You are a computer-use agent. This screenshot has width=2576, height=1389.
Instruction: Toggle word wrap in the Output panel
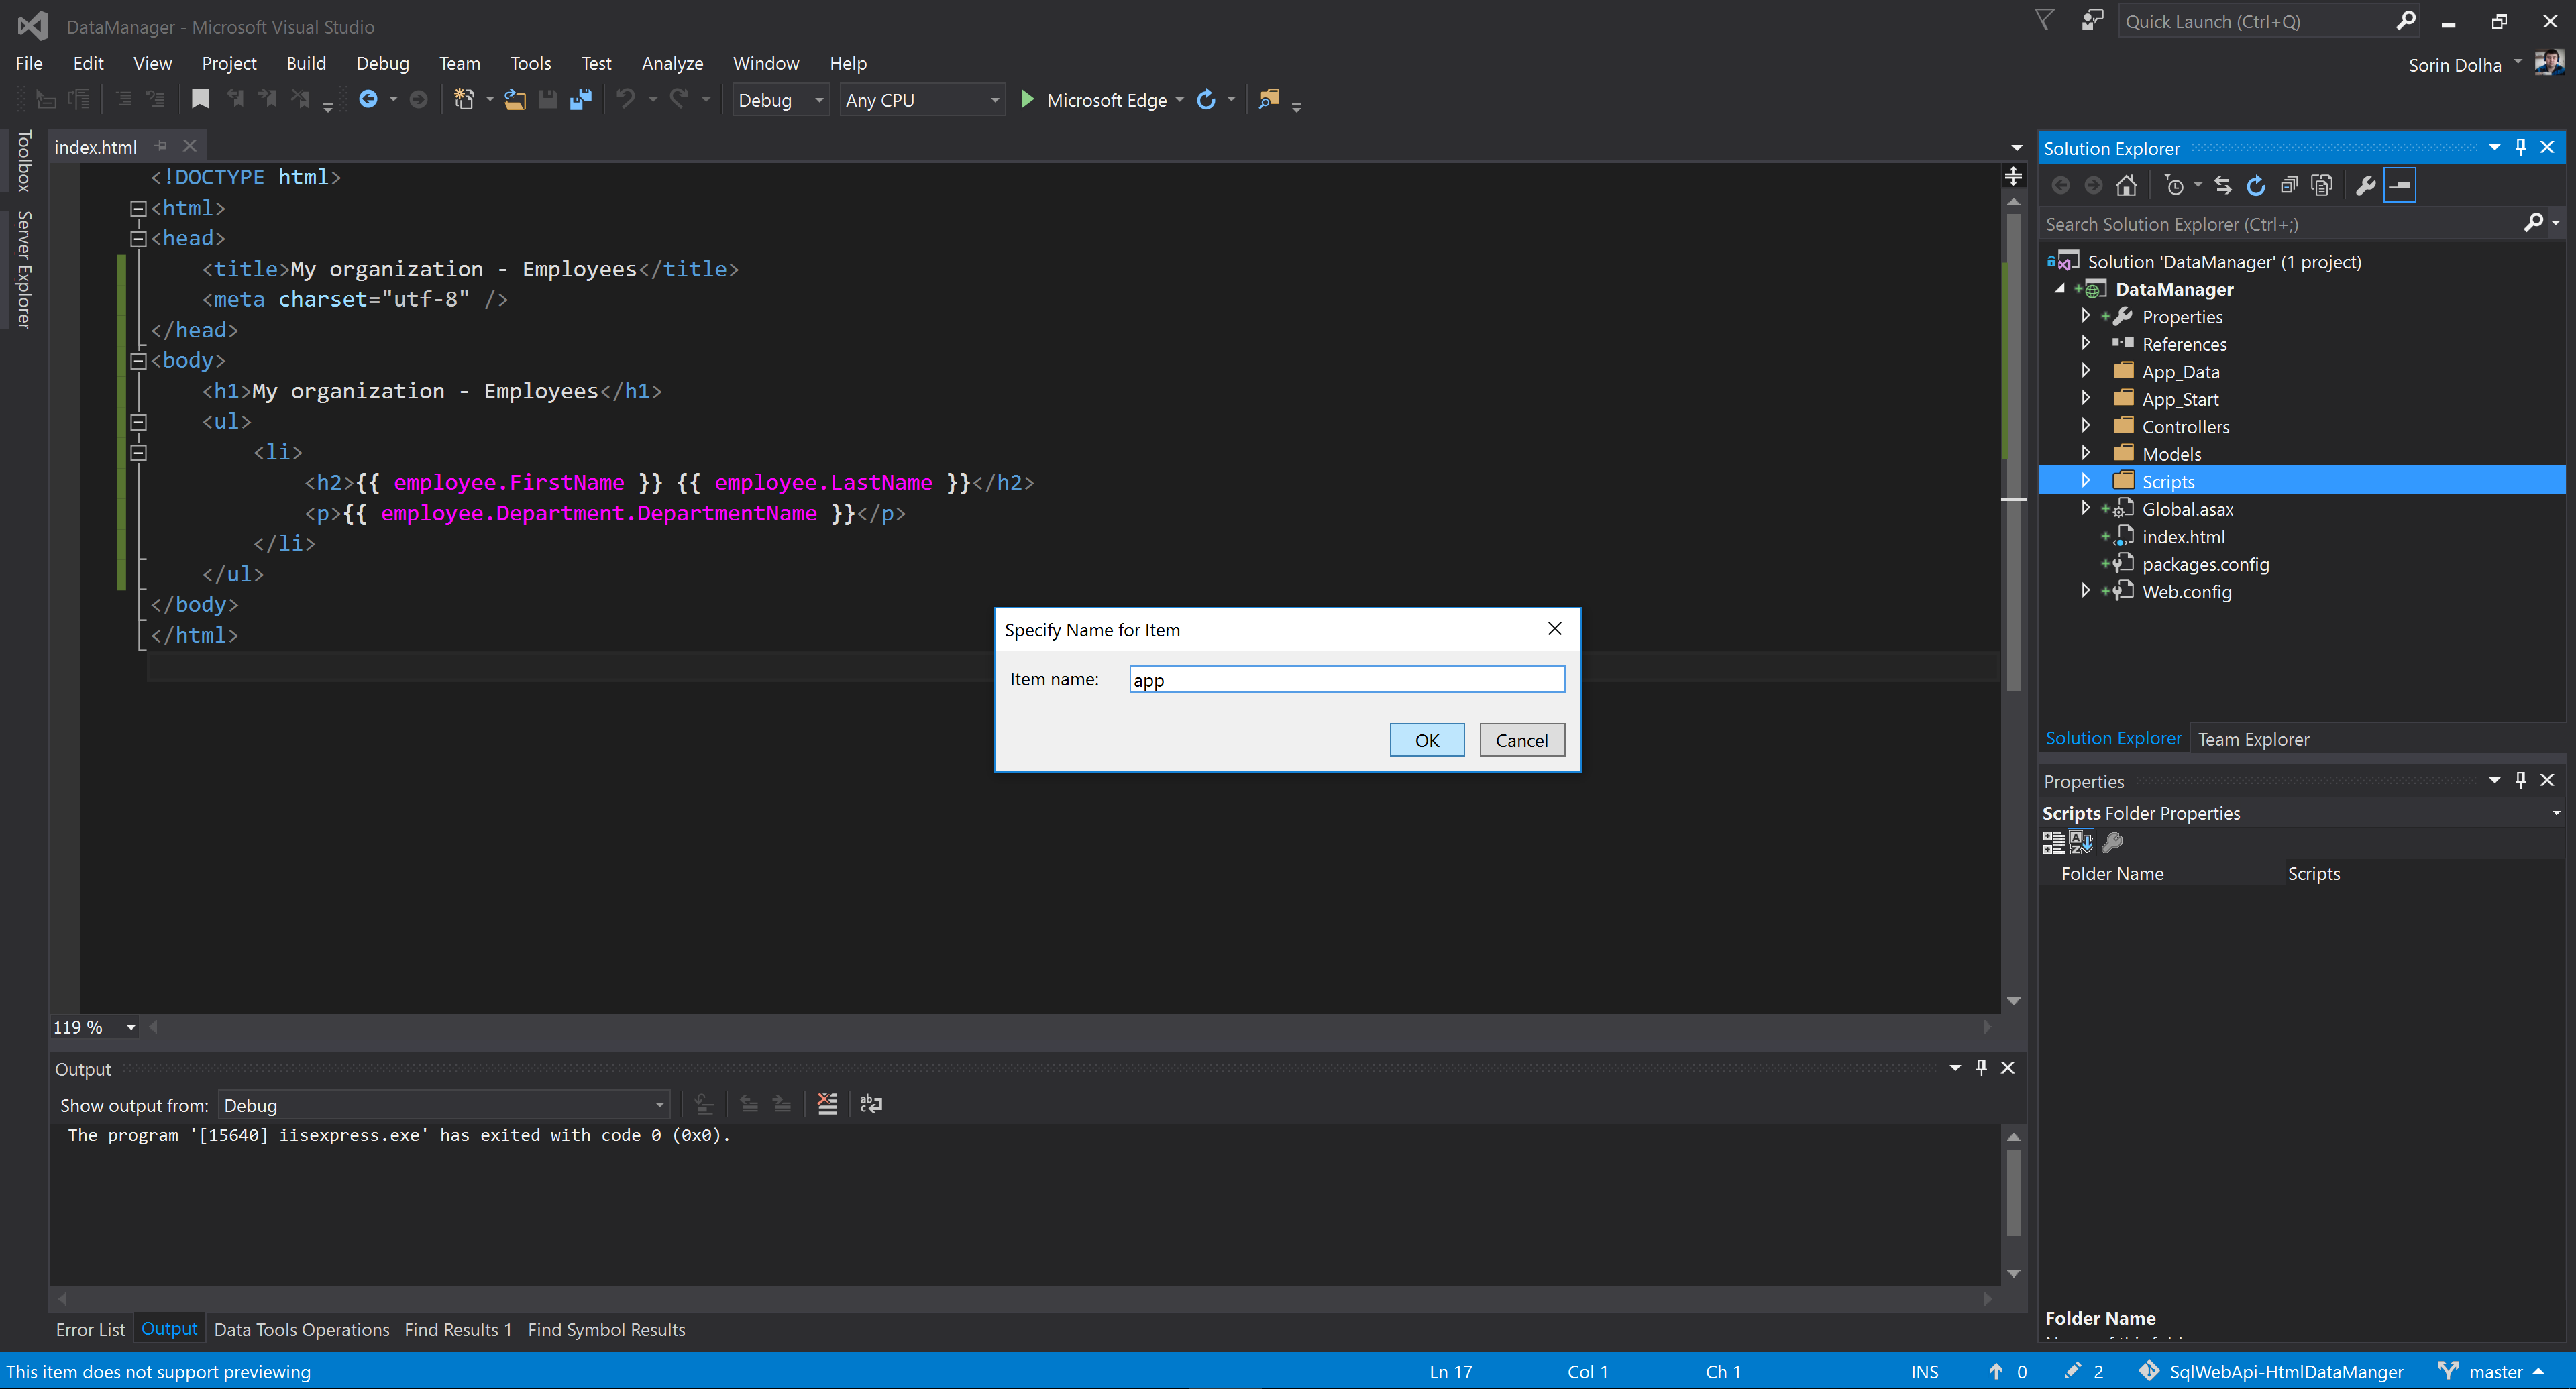tap(871, 1104)
